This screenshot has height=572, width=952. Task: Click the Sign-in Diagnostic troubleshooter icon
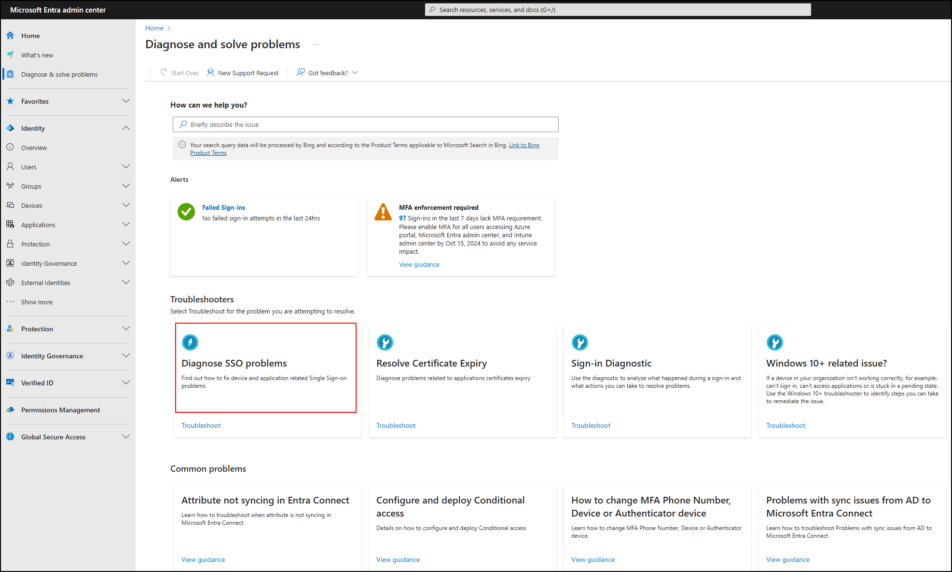coord(580,342)
